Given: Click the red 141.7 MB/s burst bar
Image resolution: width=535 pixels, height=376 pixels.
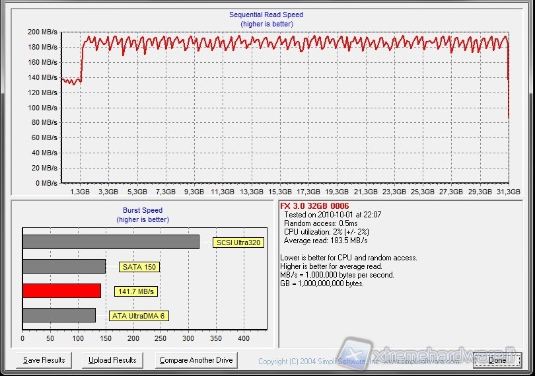Looking at the screenshot, I should tap(61, 291).
